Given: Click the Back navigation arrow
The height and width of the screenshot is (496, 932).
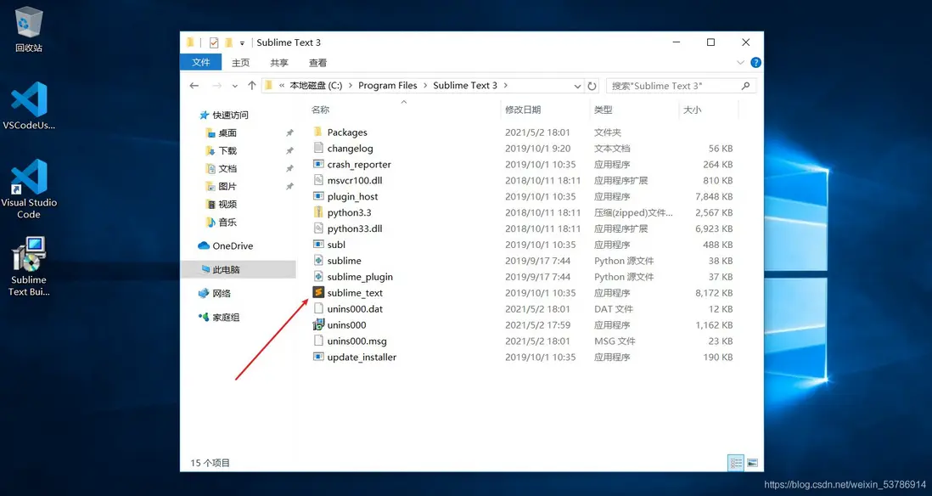Looking at the screenshot, I should 194,86.
